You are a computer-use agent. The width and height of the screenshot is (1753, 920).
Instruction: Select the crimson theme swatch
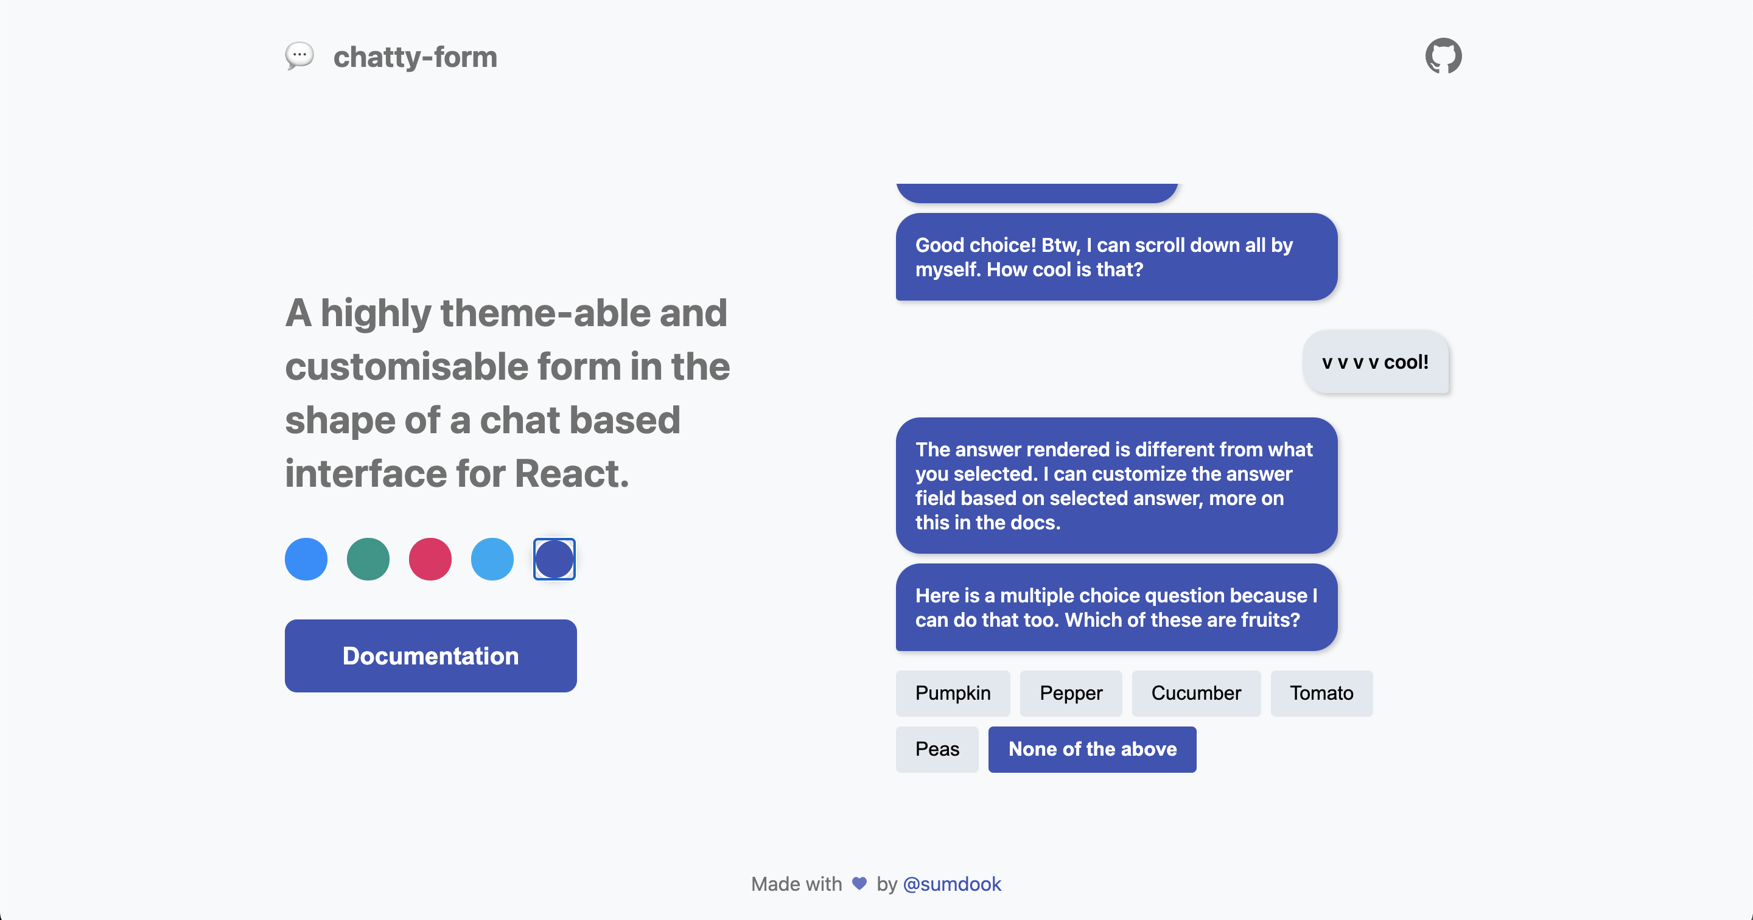tap(430, 559)
